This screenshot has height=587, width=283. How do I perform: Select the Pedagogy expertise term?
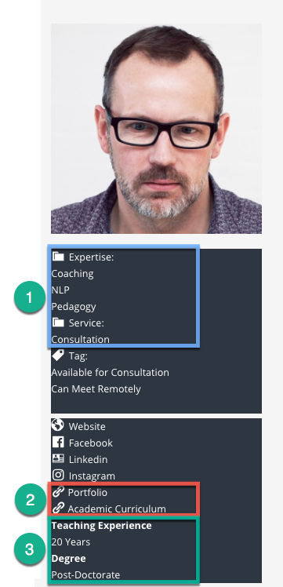pos(74,307)
